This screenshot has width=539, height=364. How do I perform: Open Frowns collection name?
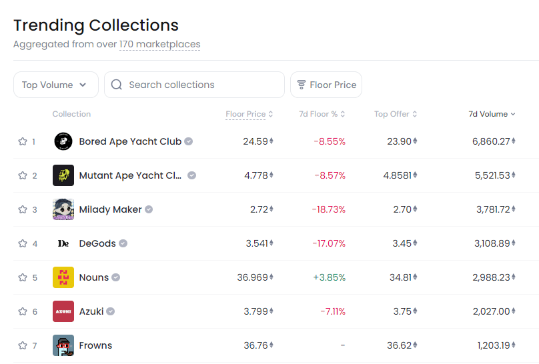point(95,345)
